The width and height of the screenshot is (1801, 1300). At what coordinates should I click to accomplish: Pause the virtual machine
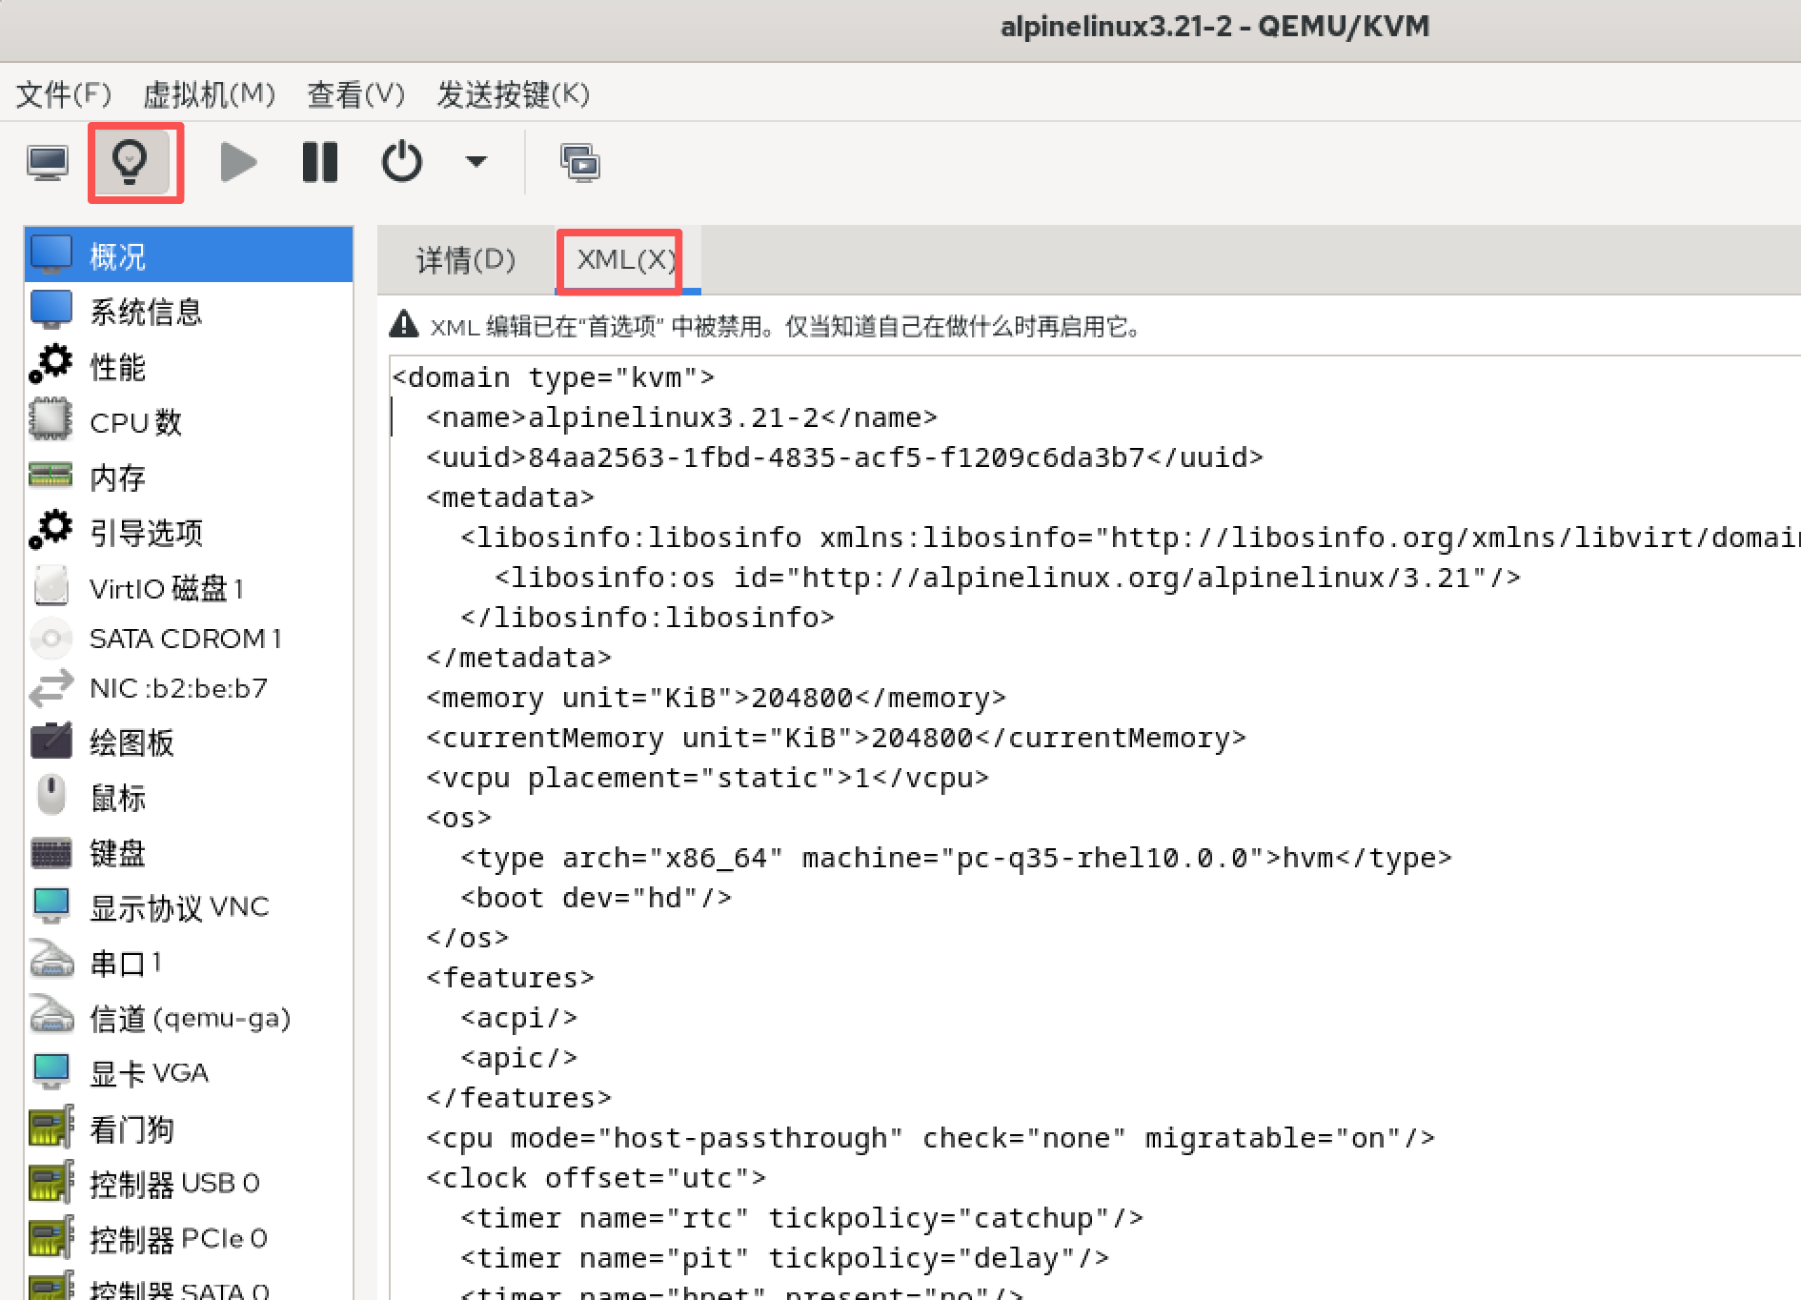(x=319, y=163)
